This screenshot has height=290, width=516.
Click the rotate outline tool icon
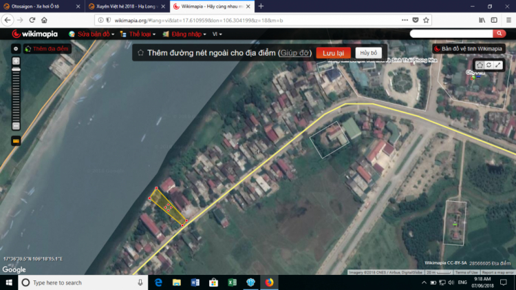pyautogui.click(x=488, y=65)
